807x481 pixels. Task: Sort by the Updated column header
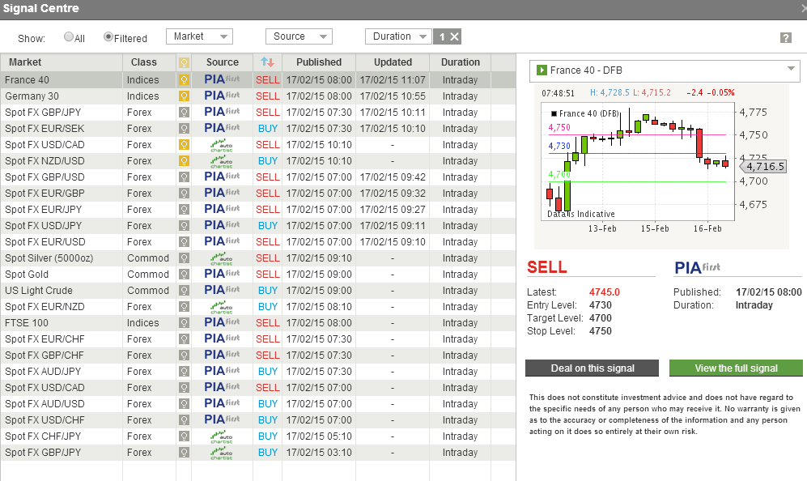(393, 62)
